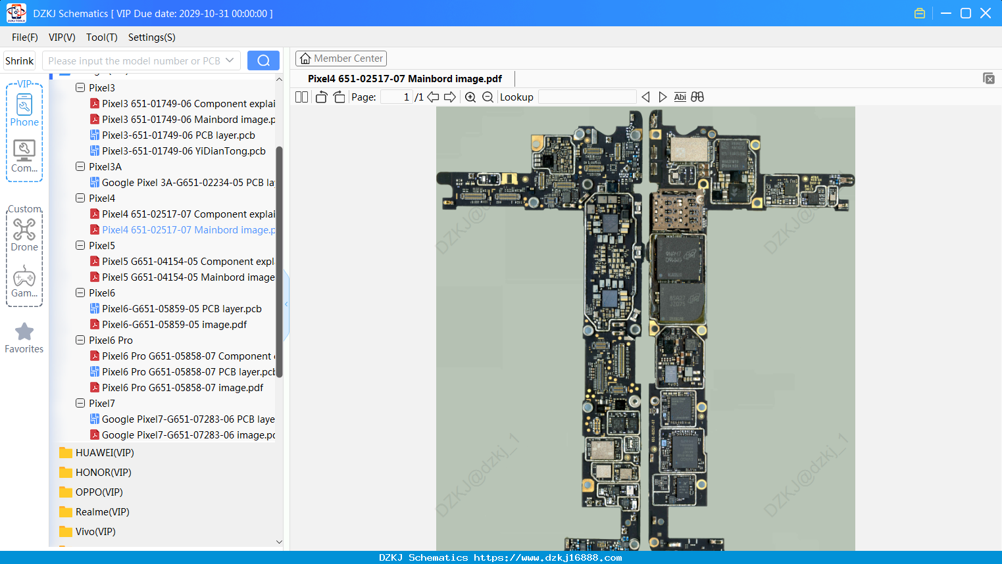Open the Settings(S) menu

click(x=152, y=37)
